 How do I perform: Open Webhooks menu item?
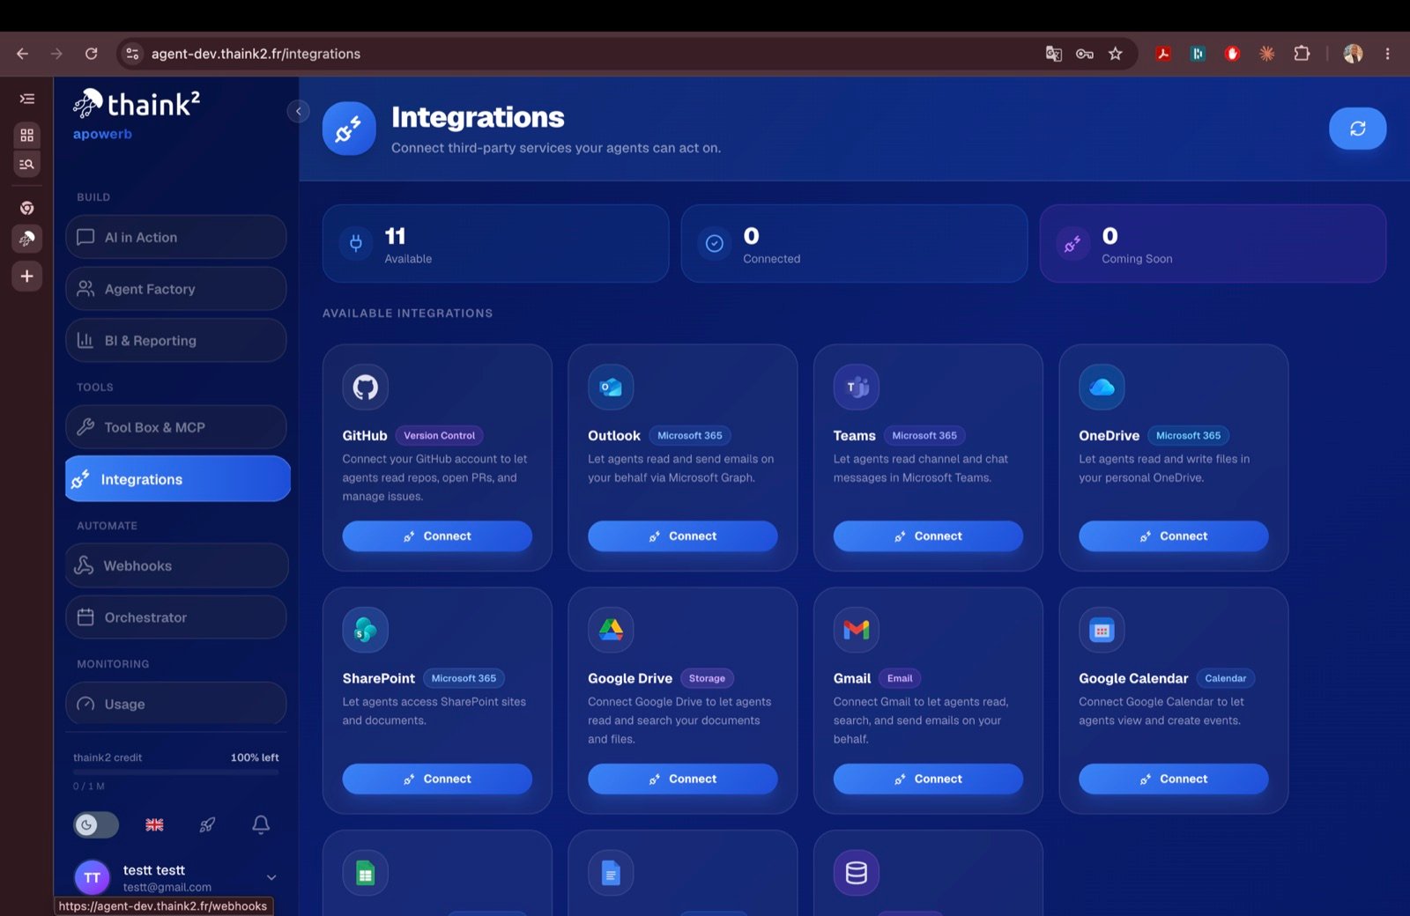click(176, 565)
